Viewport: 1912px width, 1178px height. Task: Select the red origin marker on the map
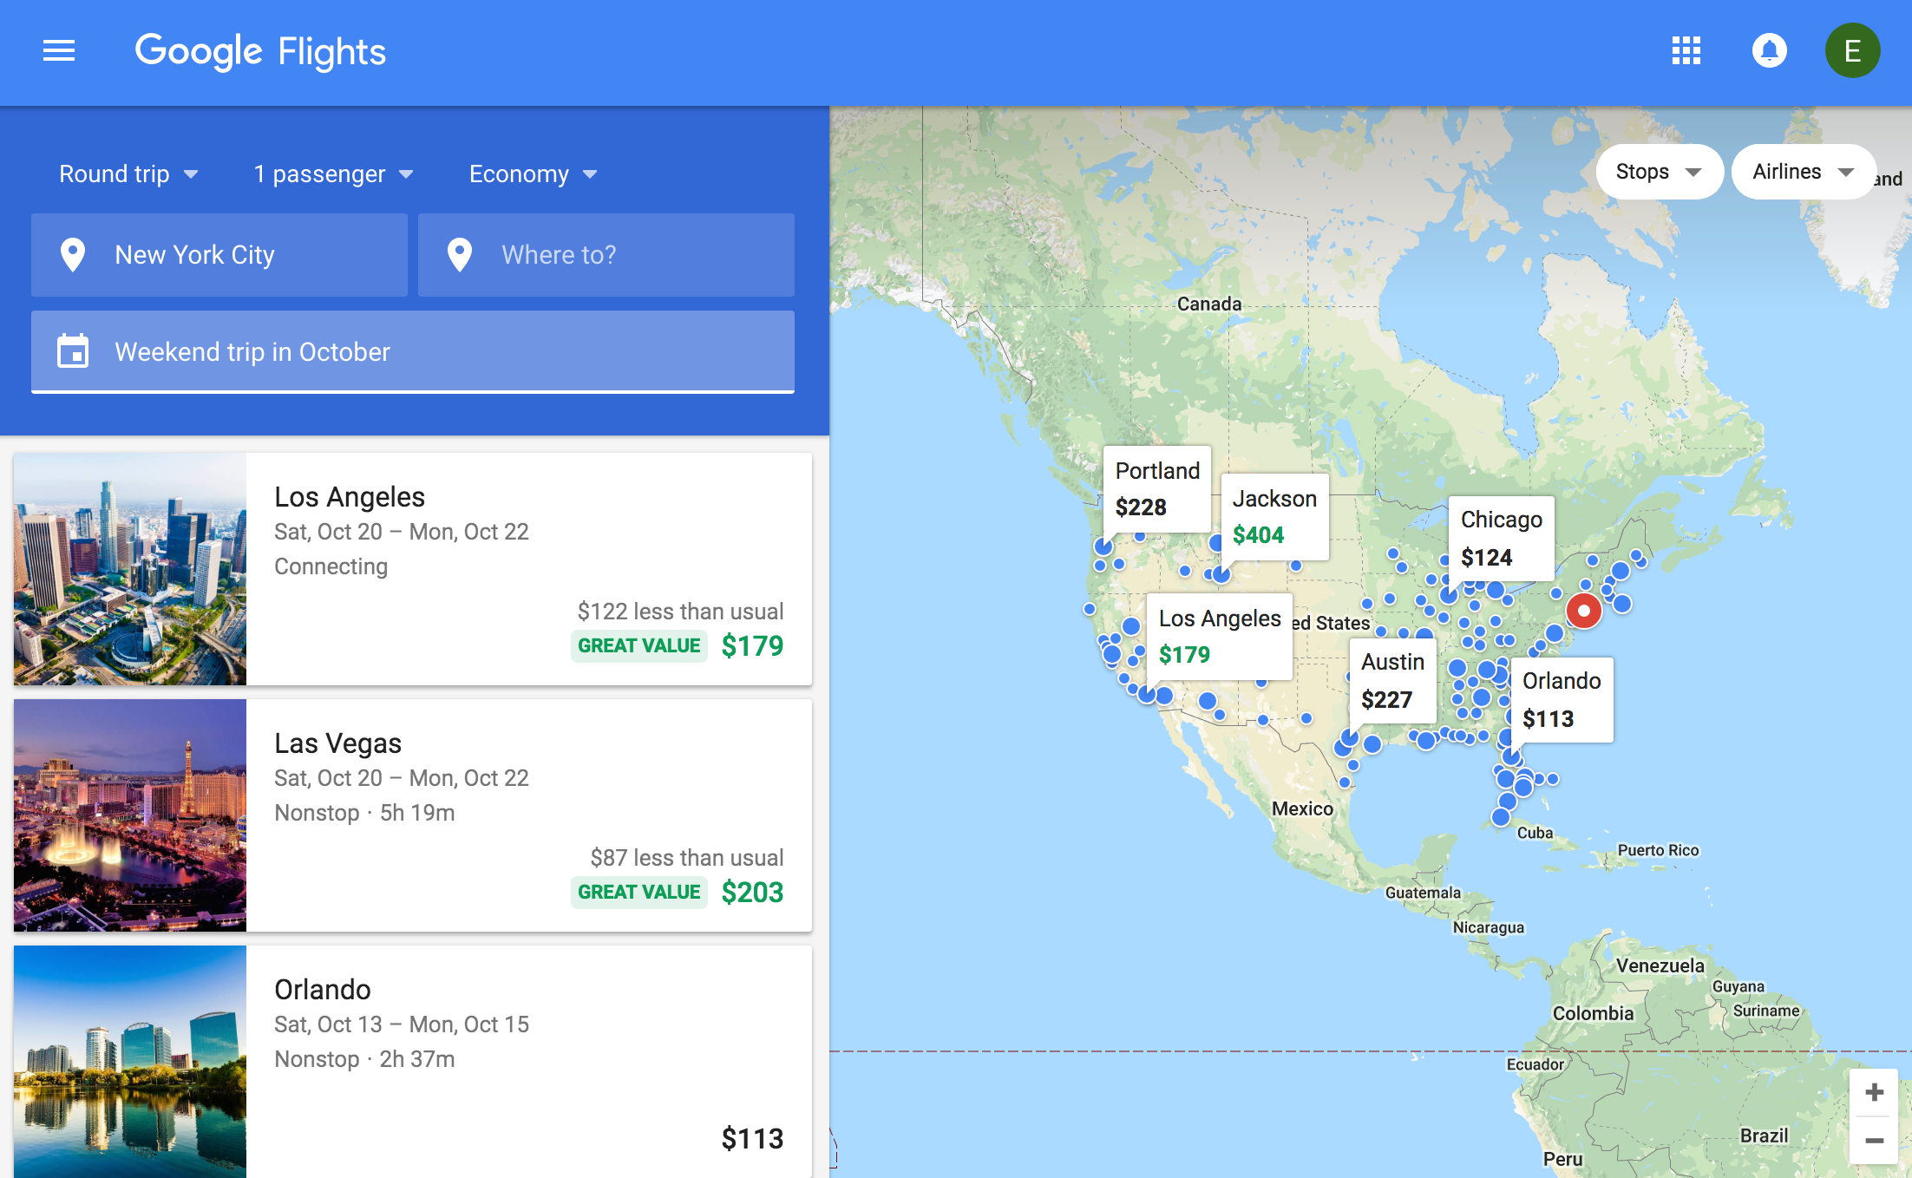coord(1582,611)
